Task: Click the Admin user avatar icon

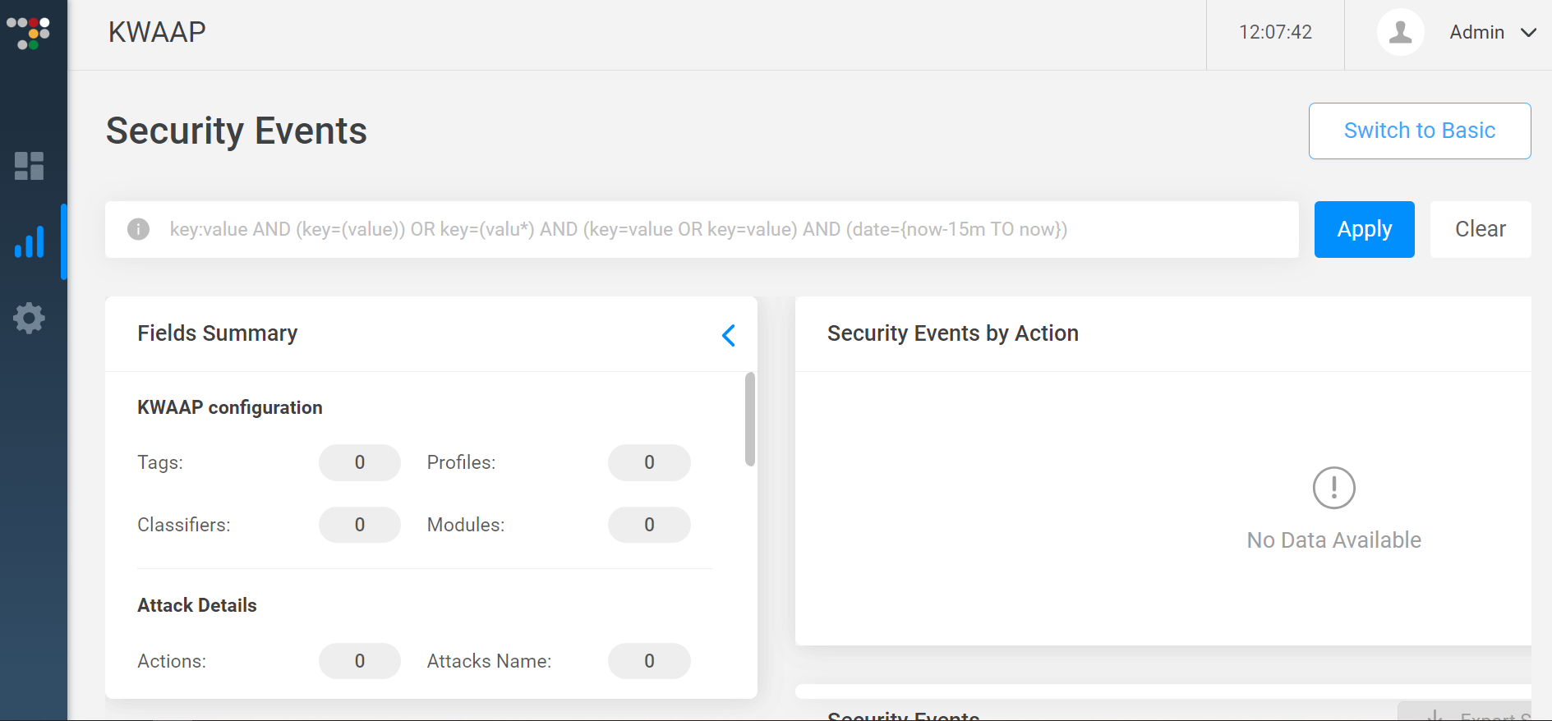Action: [1400, 33]
